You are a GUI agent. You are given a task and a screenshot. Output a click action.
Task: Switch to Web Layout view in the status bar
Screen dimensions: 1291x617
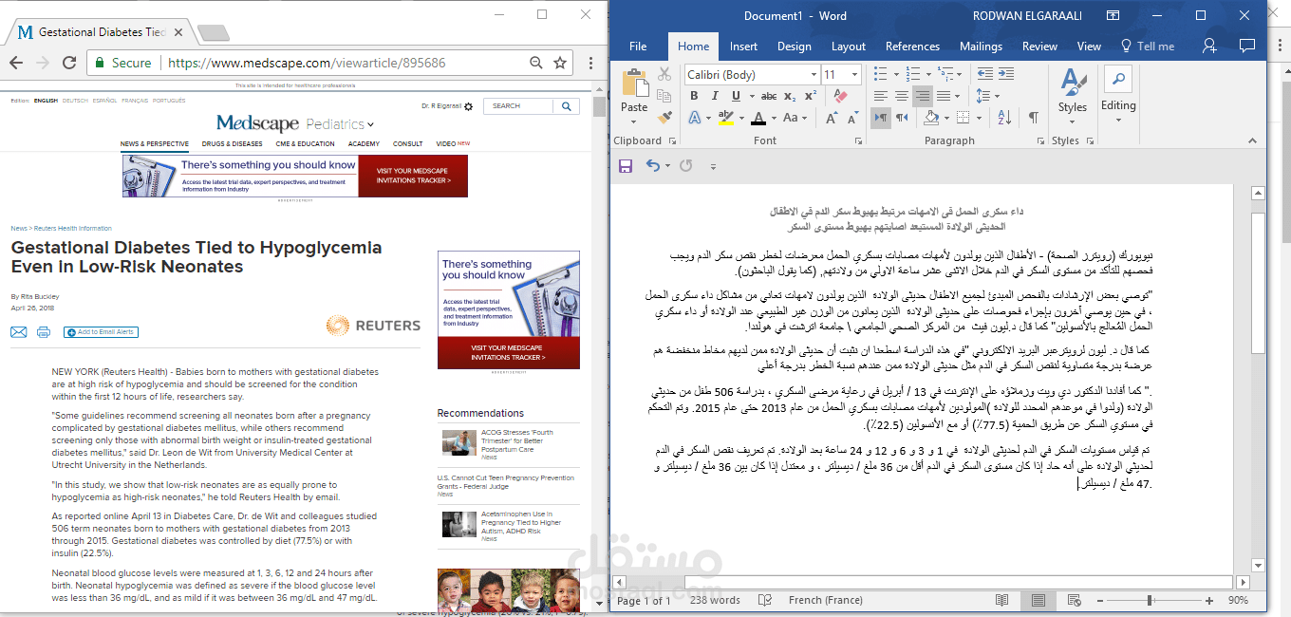point(1076,600)
